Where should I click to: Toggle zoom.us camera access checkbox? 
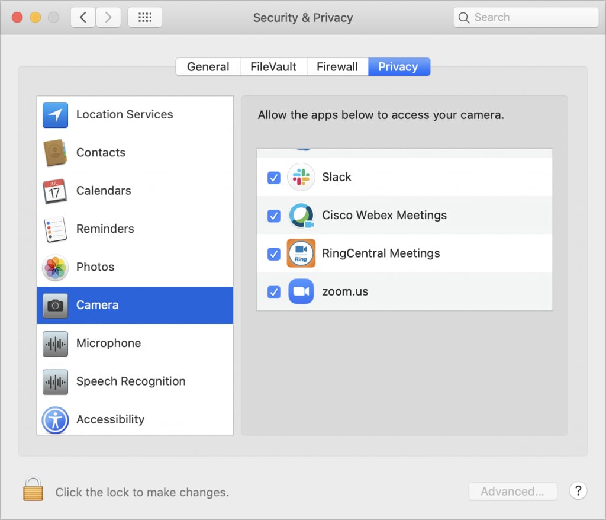coord(273,291)
